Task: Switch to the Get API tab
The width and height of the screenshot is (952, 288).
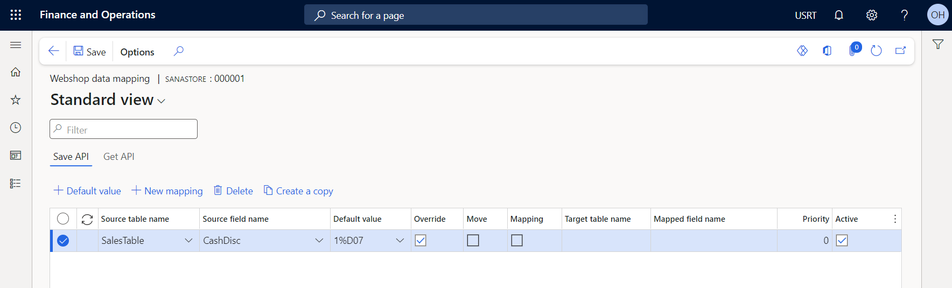Action: pyautogui.click(x=119, y=157)
